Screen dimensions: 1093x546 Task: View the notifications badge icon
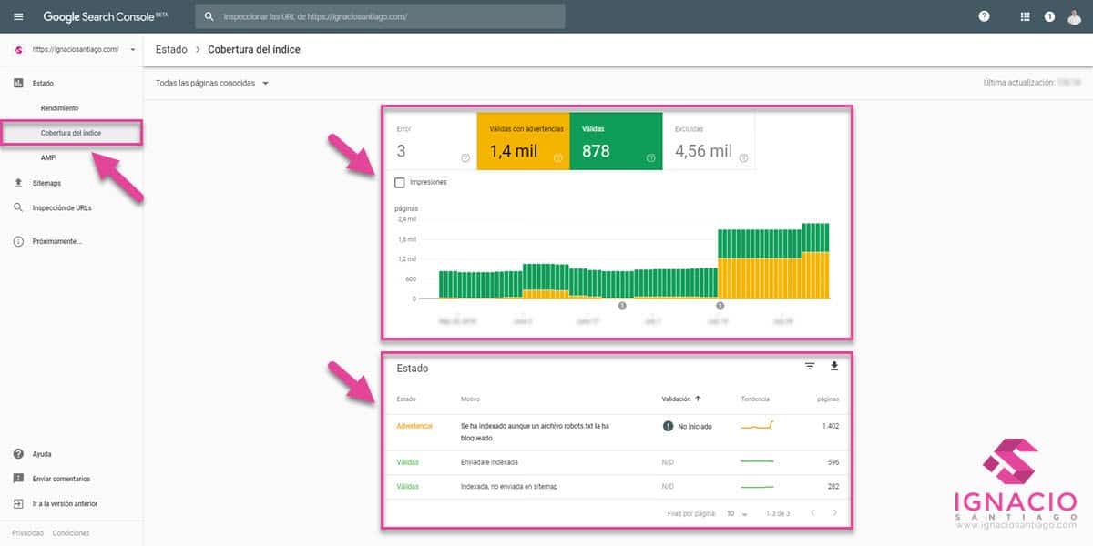click(1049, 16)
